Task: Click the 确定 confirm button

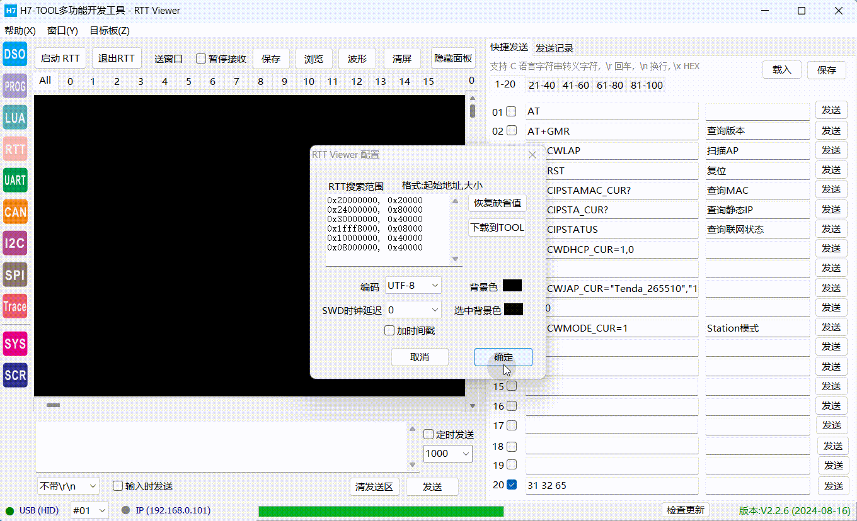Action: 503,357
